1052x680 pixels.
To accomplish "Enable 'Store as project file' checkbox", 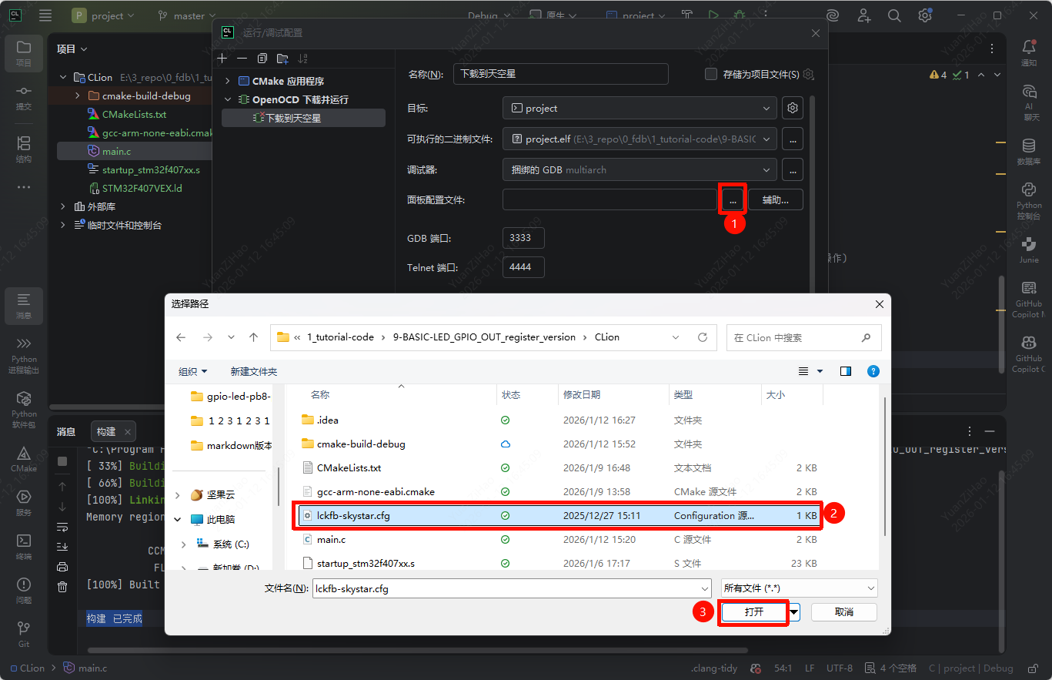I will pos(711,74).
